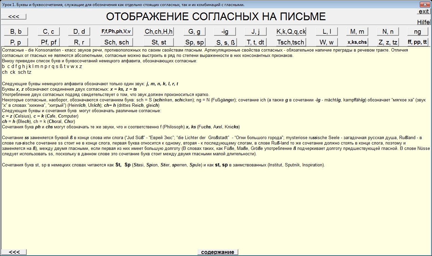Open the "Tsch,tsch" button
This screenshot has width=432, height=256.
291,42
